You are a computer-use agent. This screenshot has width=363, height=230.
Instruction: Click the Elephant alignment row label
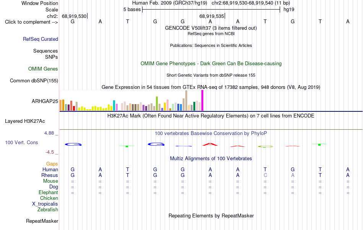[x=48, y=193]
